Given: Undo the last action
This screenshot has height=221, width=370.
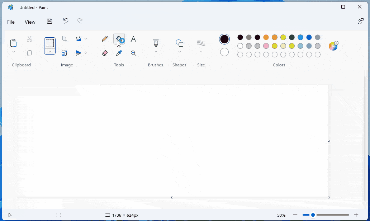Looking at the screenshot, I should (x=65, y=21).
